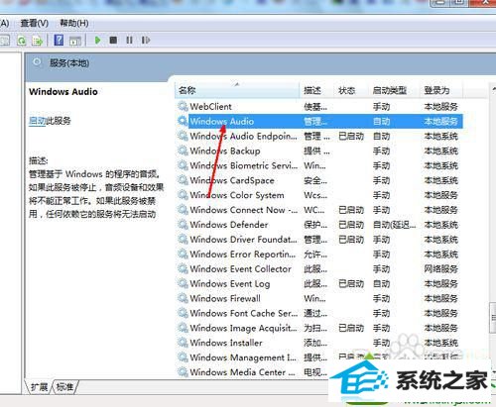496x407 pixels.
Task: Select Windows Management Instrumentation service
Action: click(x=318, y=357)
